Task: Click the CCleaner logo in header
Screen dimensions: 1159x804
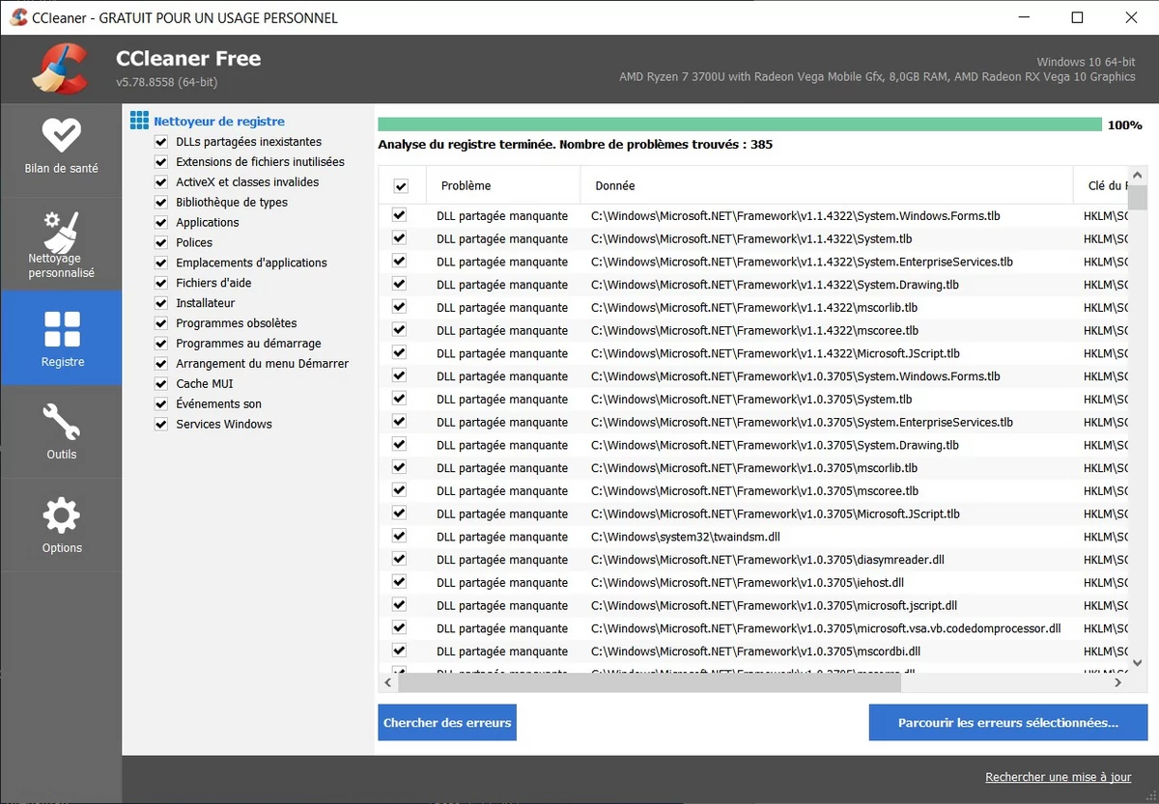Action: click(x=60, y=69)
